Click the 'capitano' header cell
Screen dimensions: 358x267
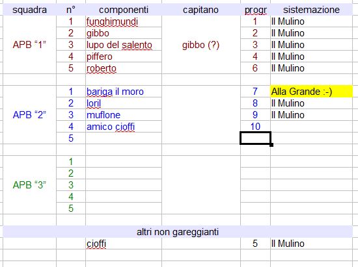(x=201, y=10)
